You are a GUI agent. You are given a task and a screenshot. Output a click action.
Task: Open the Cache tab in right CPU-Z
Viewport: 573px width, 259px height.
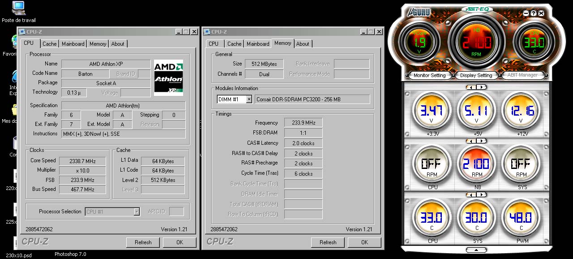pyautogui.click(x=234, y=44)
